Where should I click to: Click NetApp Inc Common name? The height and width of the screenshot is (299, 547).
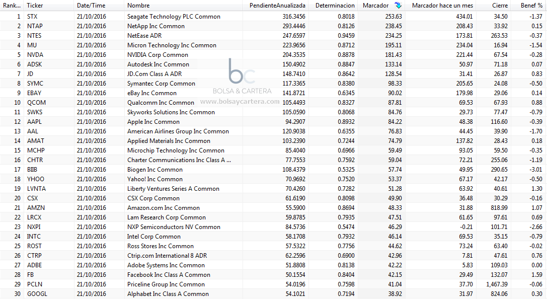pyautogui.click(x=156, y=26)
